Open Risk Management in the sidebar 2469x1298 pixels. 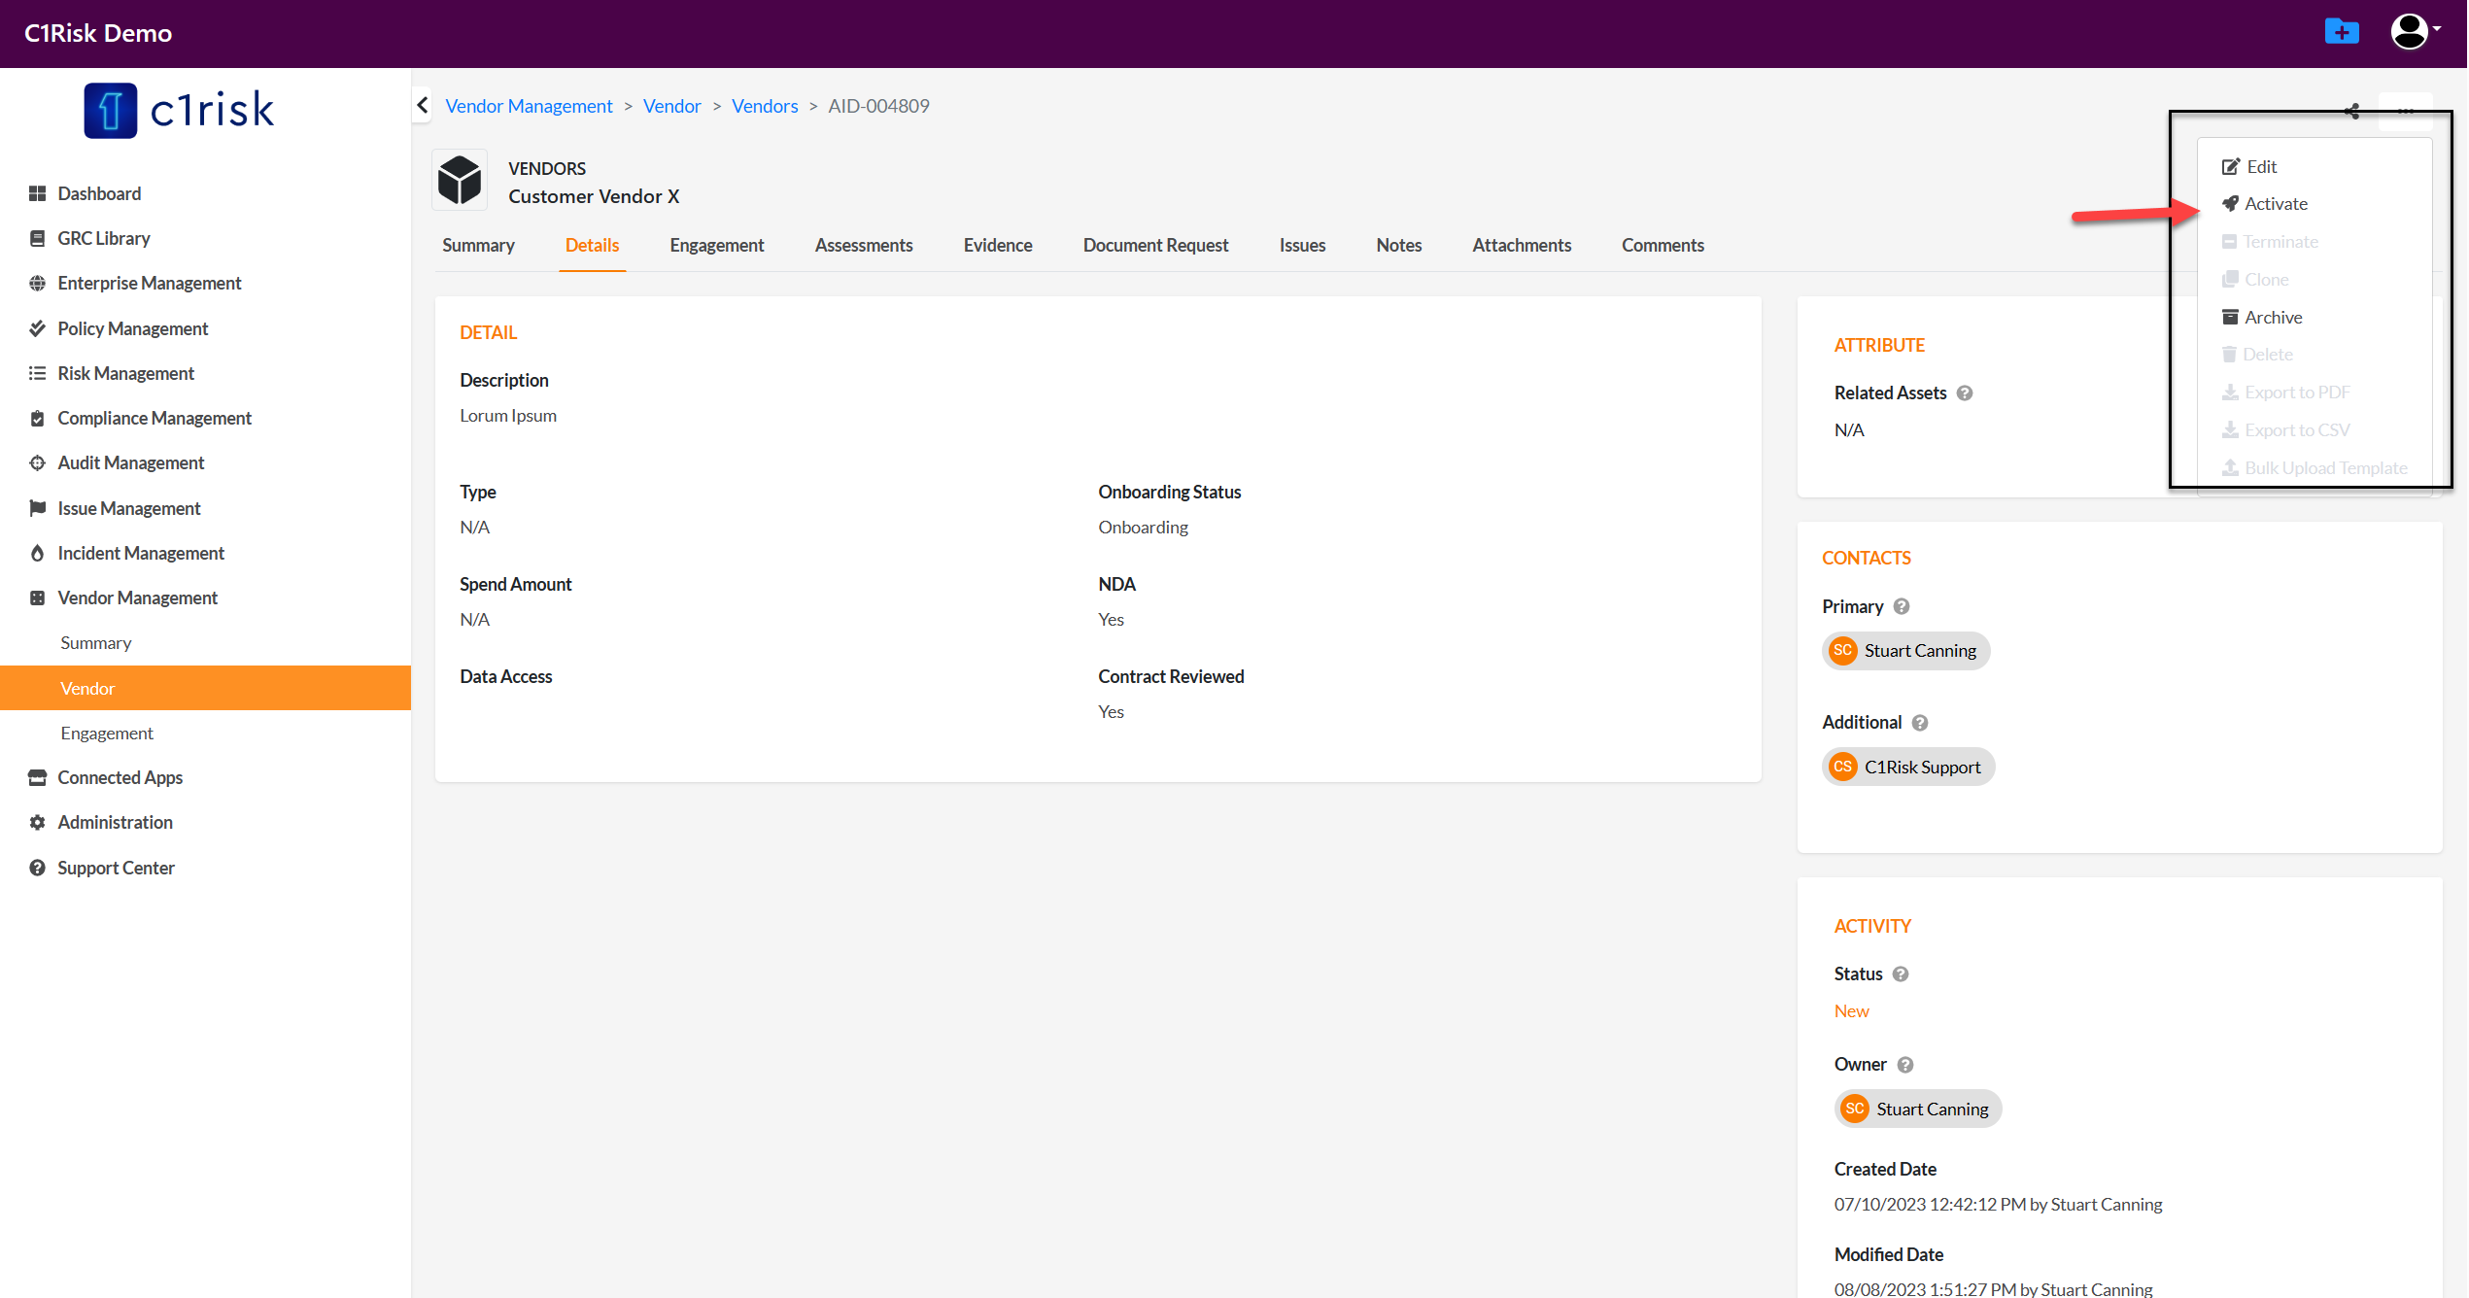point(125,374)
